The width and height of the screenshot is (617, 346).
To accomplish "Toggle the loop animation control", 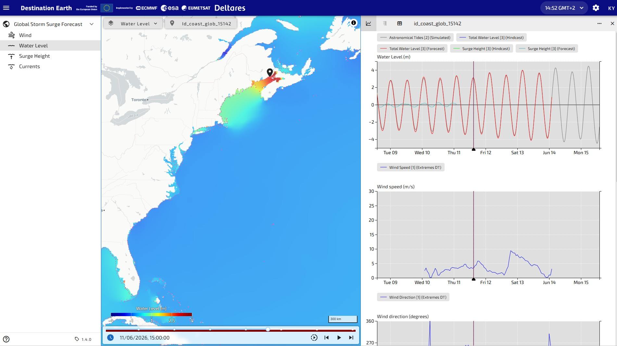I will click(314, 338).
